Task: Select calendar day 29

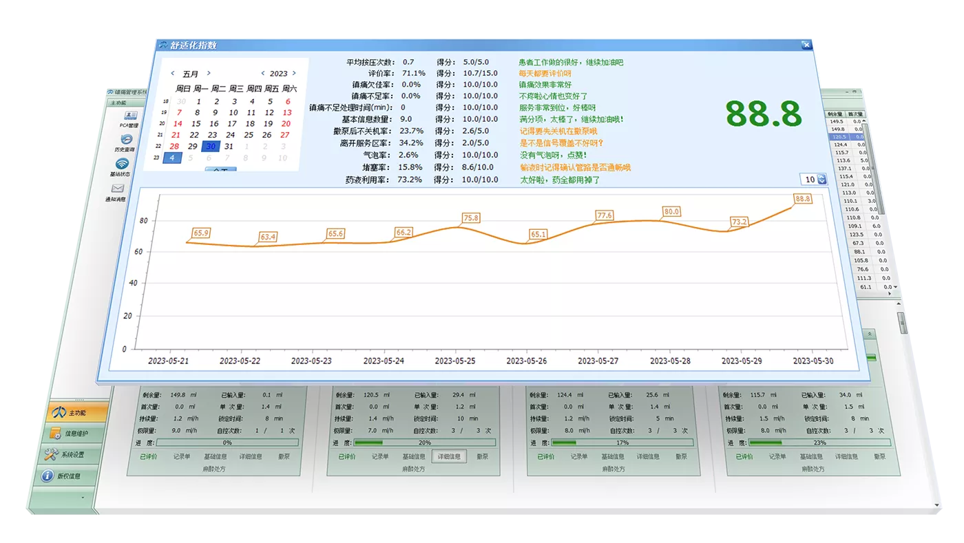Action: click(x=193, y=146)
